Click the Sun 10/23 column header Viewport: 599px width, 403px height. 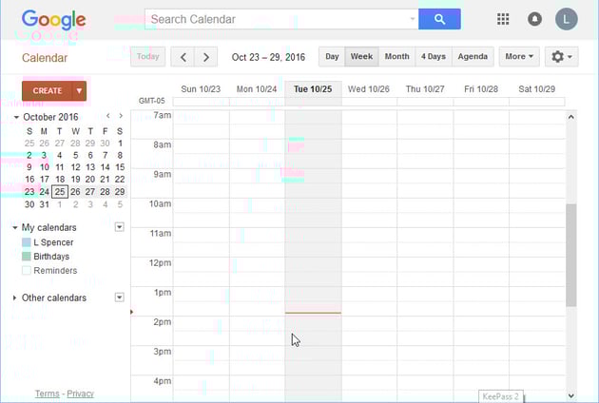pos(201,89)
